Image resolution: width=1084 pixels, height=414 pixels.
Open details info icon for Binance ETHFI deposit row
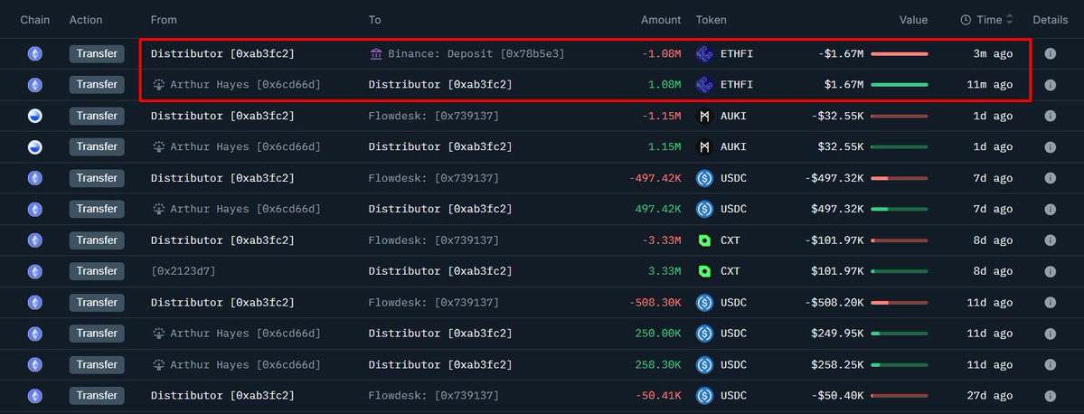coord(1050,53)
